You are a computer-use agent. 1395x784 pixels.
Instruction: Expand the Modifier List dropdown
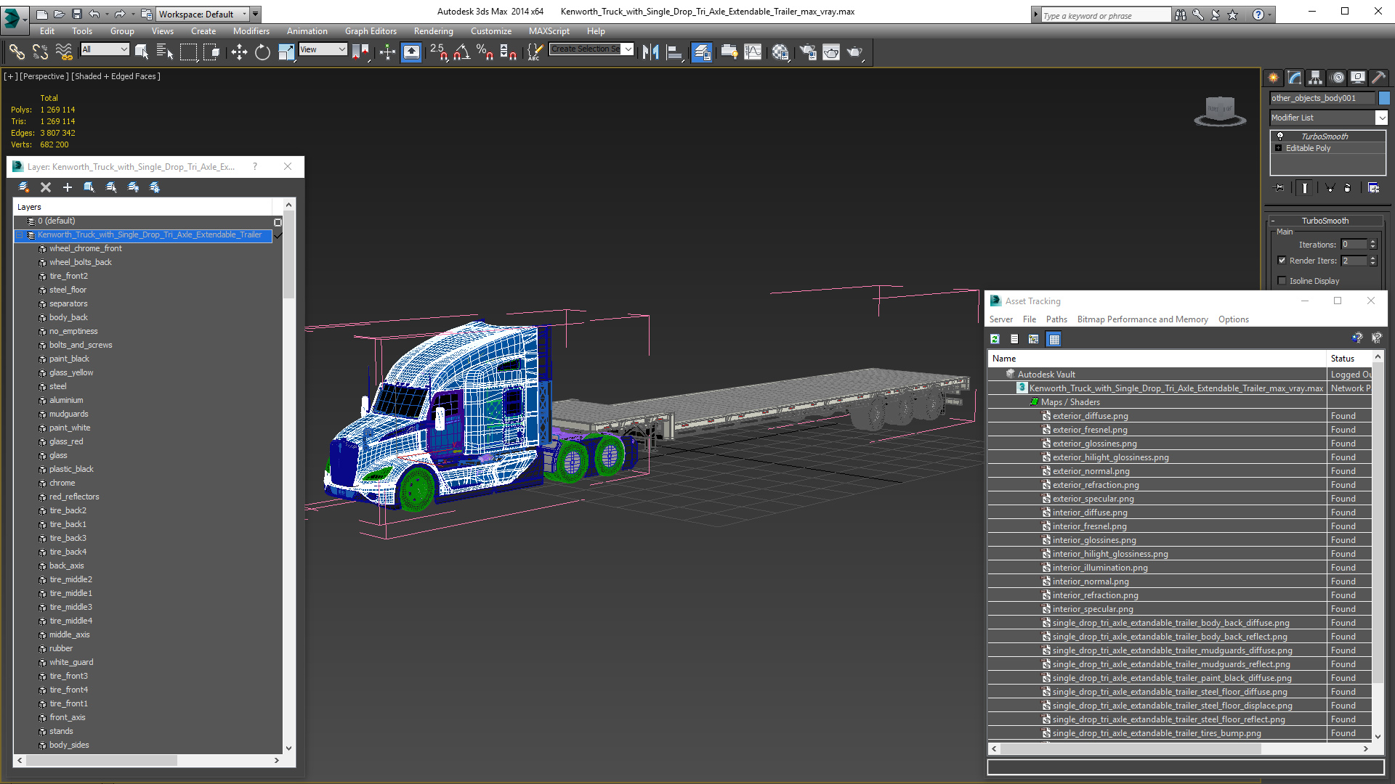[1382, 118]
